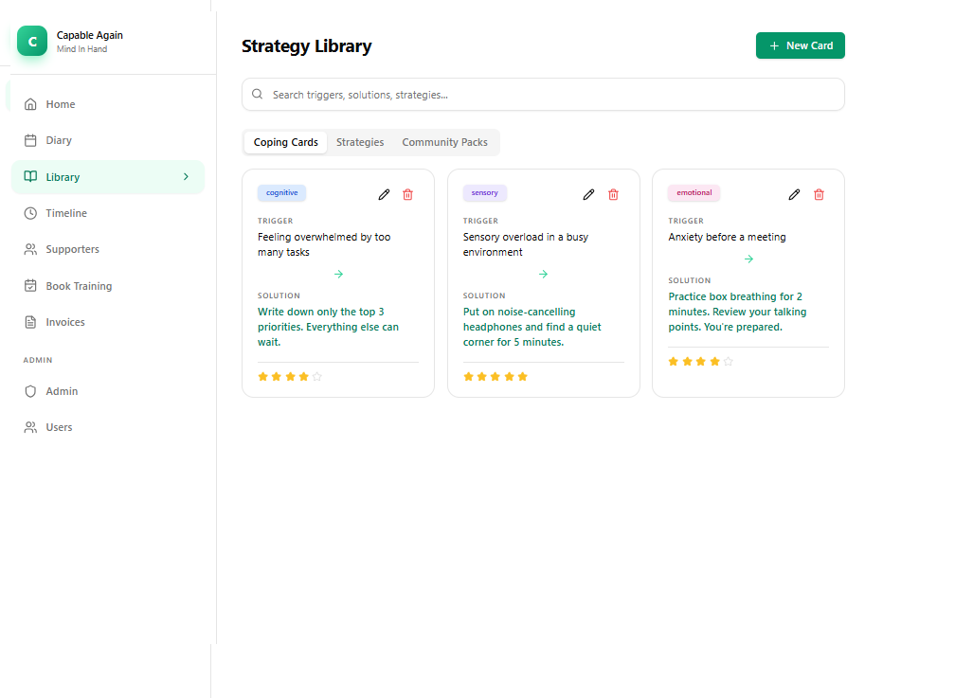Switch to the Strategies tab

(360, 141)
